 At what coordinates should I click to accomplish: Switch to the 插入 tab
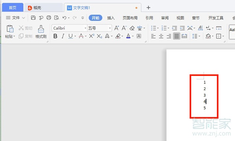pos(111,18)
